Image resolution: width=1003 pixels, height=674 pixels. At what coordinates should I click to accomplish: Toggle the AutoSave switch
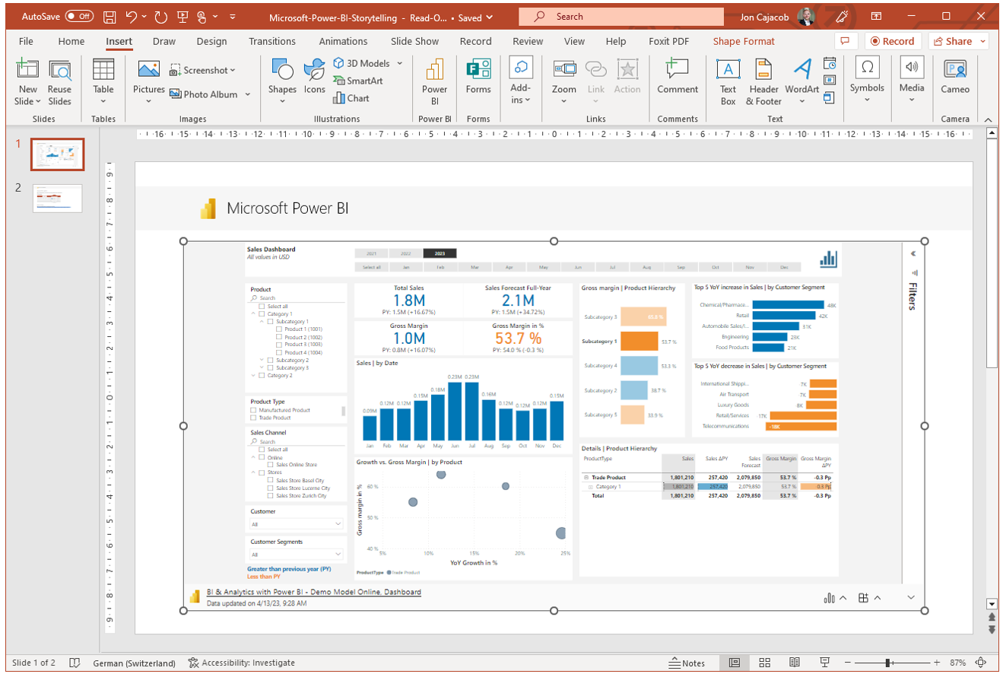pyautogui.click(x=79, y=16)
